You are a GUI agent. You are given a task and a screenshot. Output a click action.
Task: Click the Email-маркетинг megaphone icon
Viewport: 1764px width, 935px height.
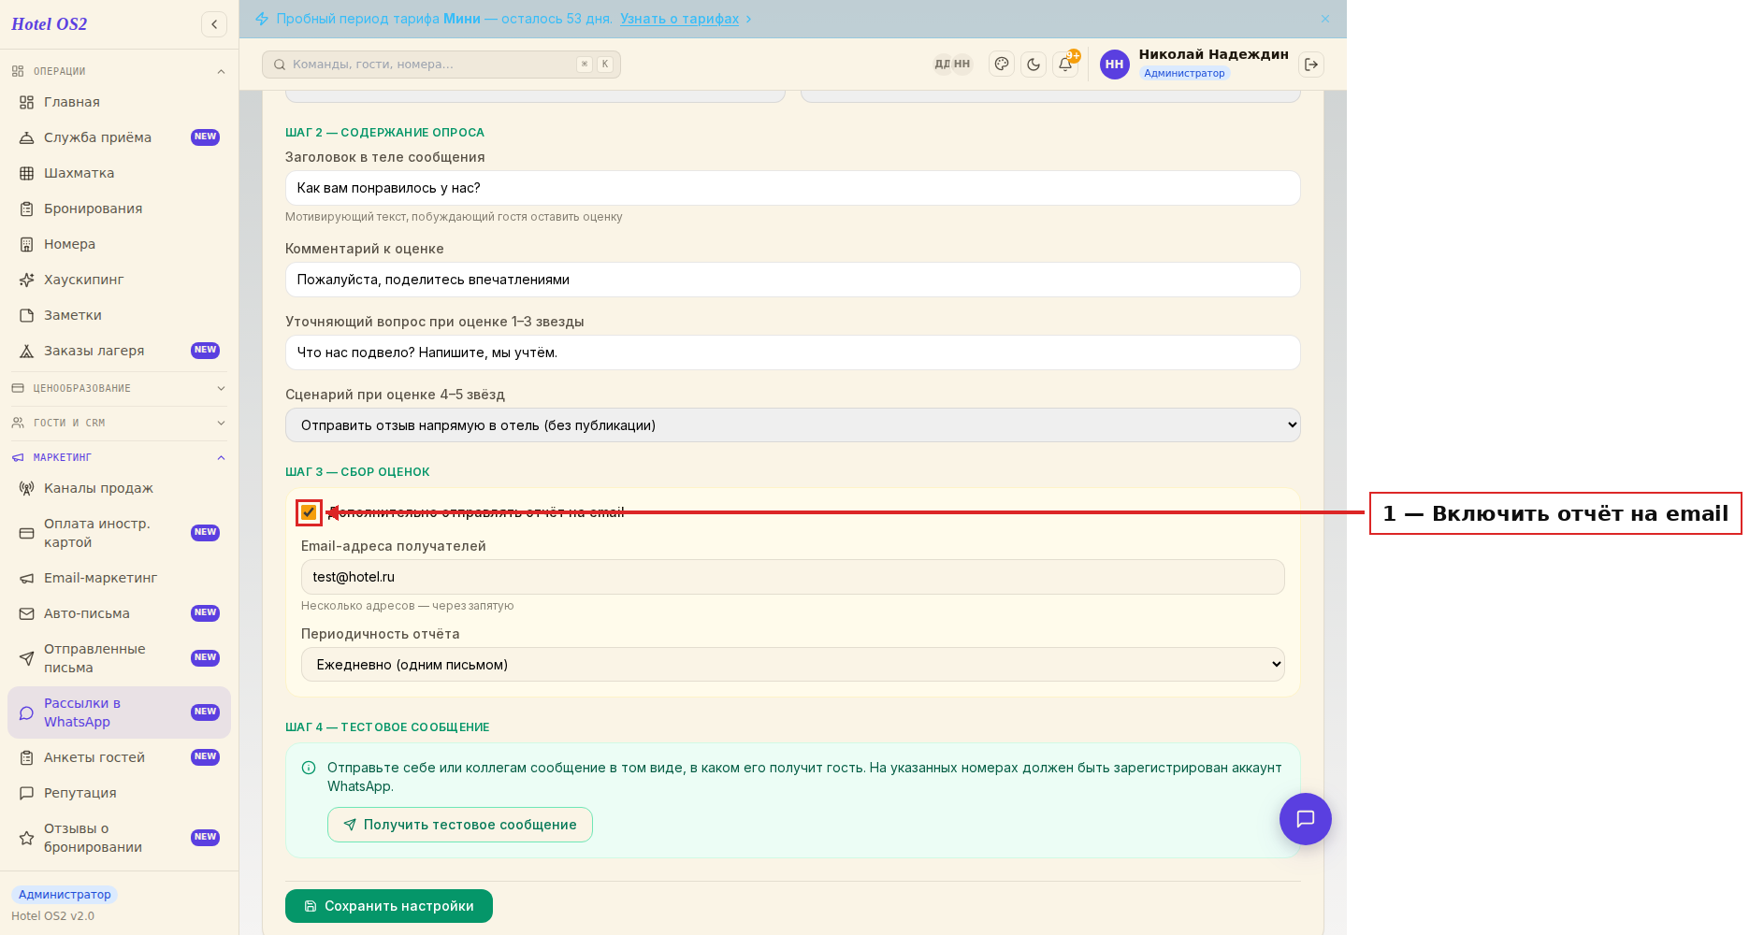26,578
